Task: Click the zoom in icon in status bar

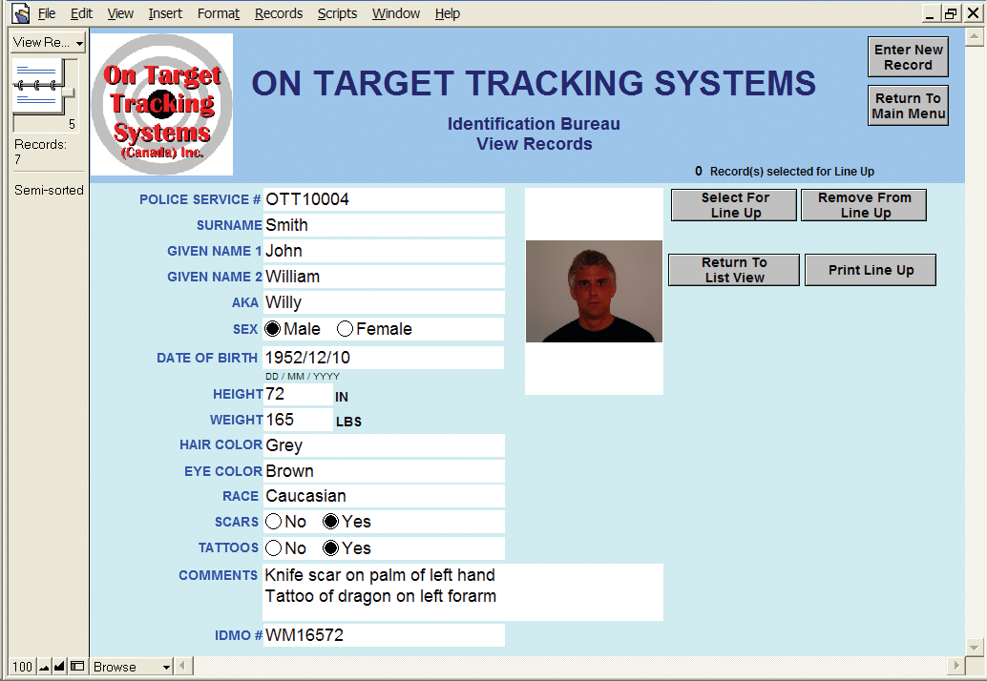Action: (58, 666)
